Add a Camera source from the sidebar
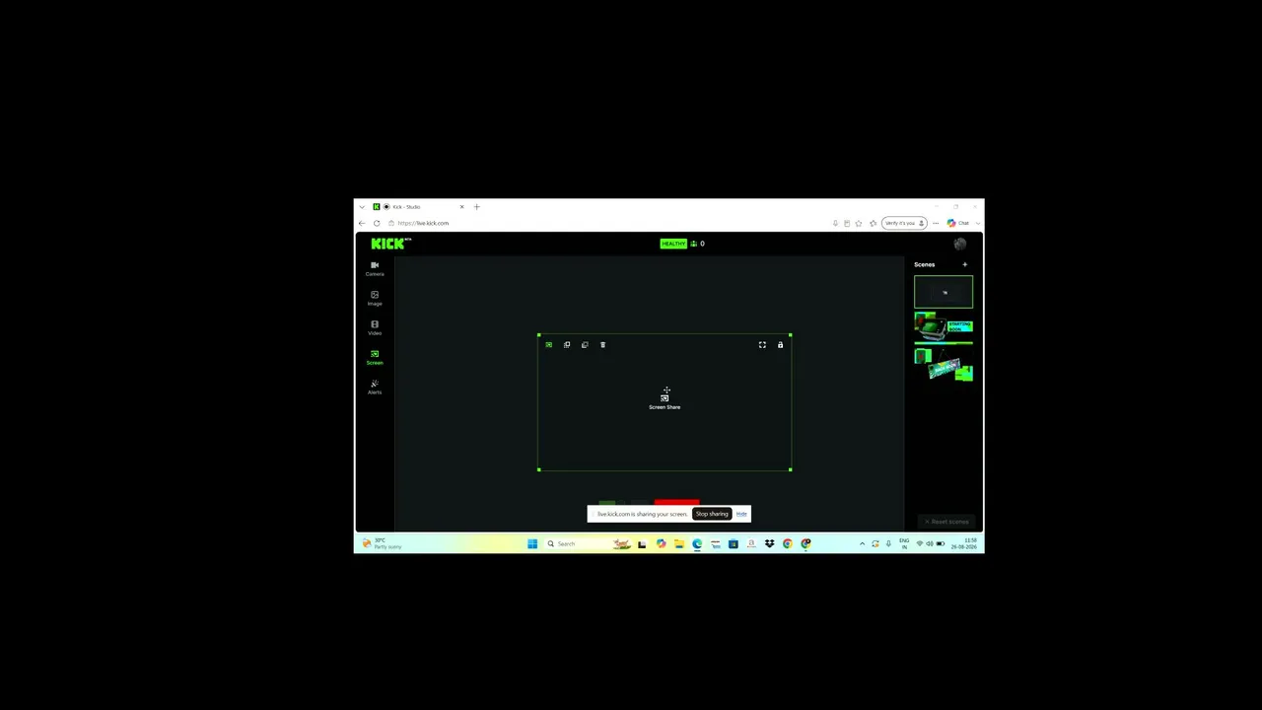 click(375, 268)
